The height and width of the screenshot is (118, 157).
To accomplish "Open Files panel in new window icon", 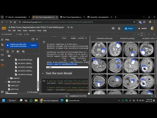I will coord(33,39).
